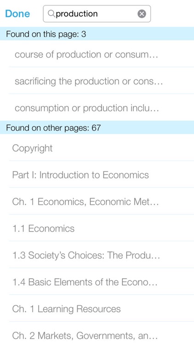Click the word 'production' in search box

point(77,14)
